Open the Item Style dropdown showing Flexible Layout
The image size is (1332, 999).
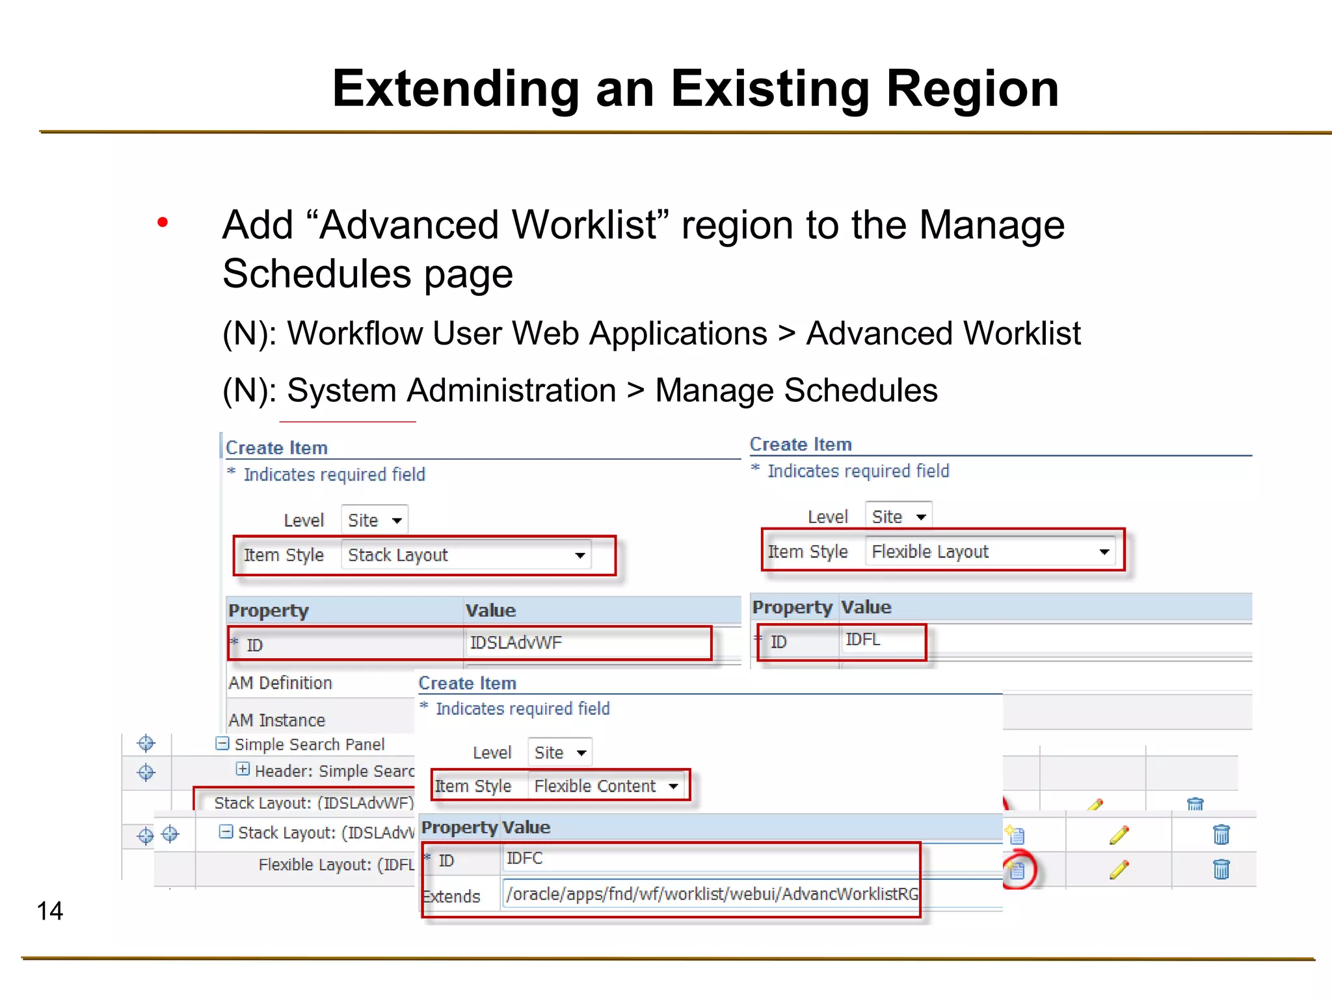(990, 552)
